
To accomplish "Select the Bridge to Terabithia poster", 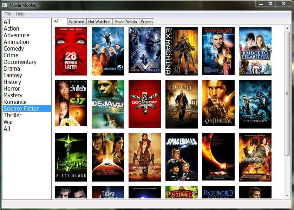I will click(255, 51).
